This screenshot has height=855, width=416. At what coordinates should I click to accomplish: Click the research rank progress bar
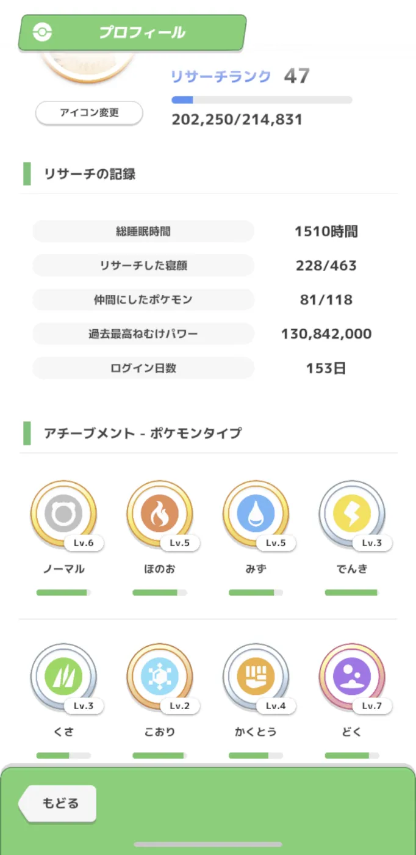[262, 100]
